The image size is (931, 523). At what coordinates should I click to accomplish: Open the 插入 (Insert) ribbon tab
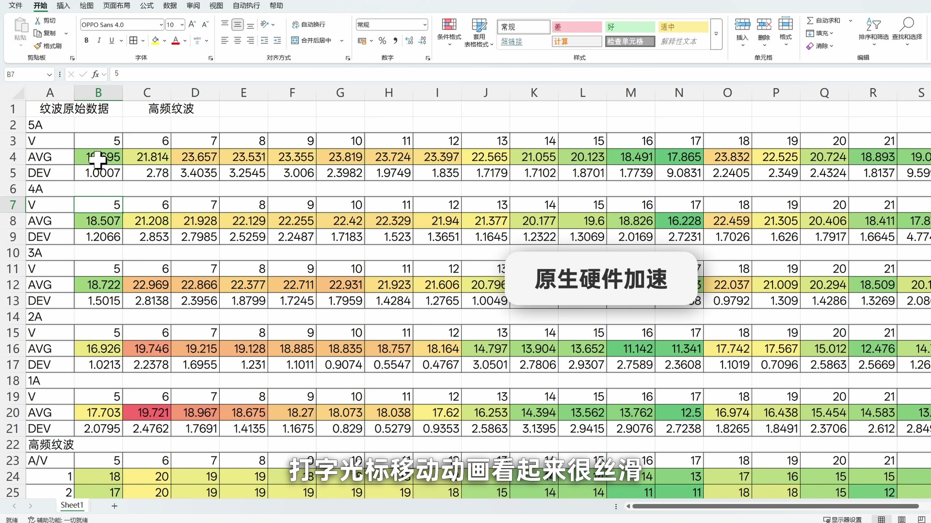pos(64,6)
